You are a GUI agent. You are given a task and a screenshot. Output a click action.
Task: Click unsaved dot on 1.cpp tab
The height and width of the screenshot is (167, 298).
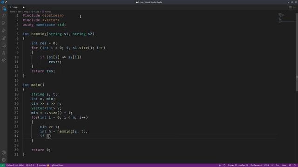point(24,7)
